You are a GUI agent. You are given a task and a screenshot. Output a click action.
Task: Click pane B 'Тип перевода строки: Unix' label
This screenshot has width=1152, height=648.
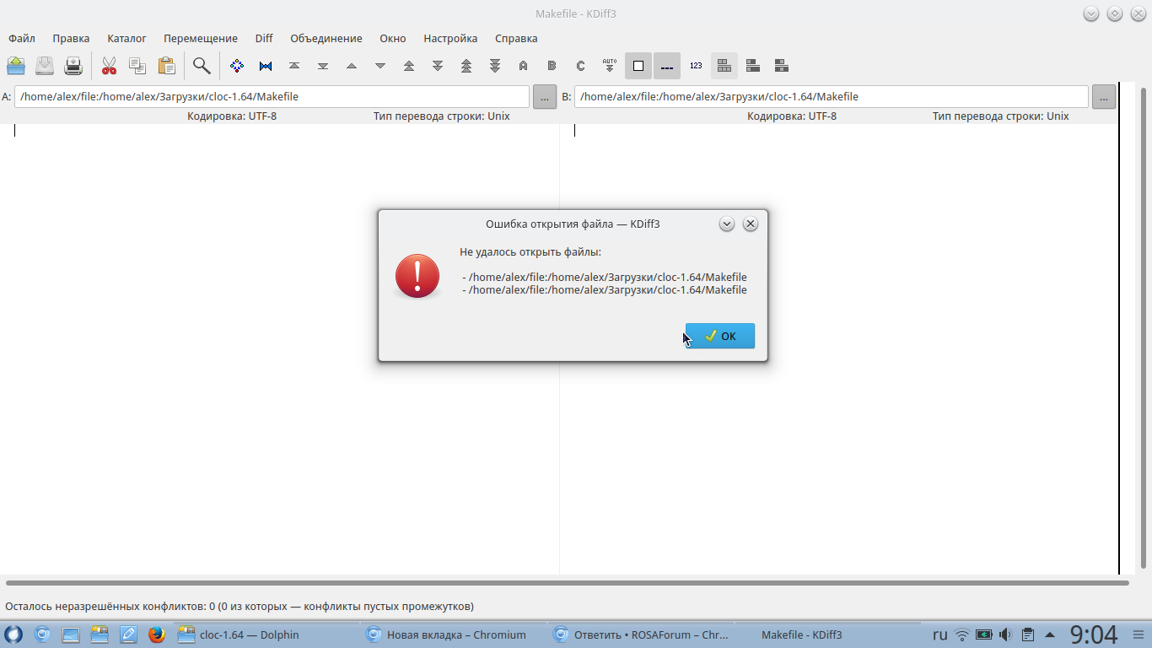click(x=1001, y=116)
